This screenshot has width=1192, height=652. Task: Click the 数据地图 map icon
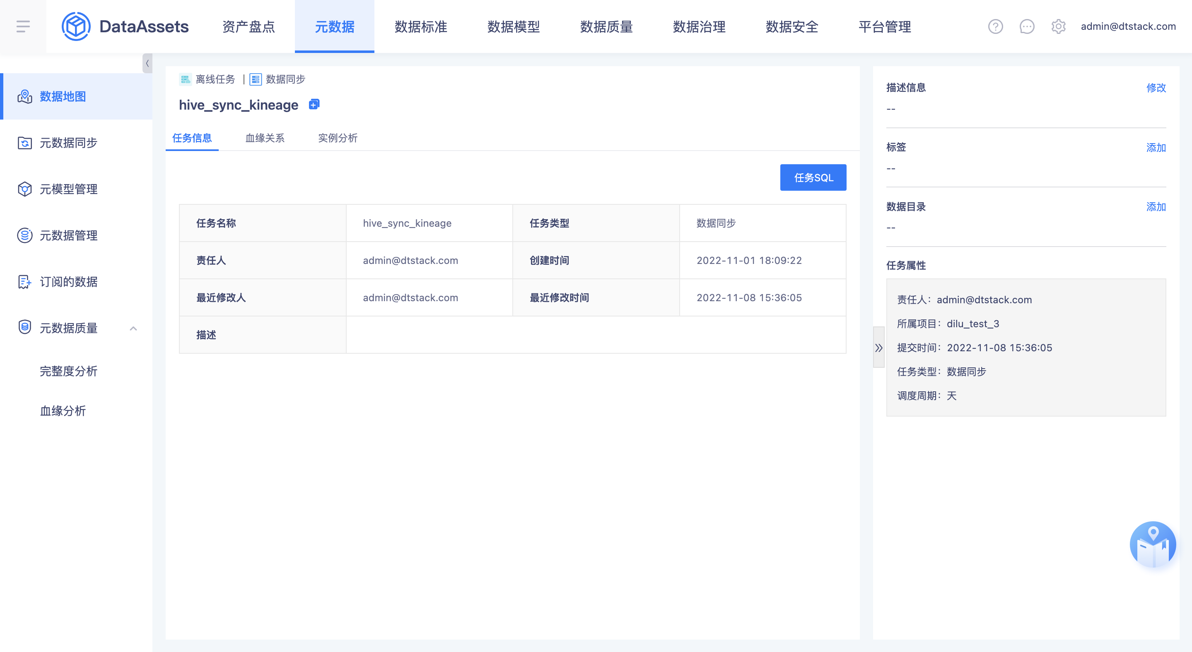pos(24,96)
